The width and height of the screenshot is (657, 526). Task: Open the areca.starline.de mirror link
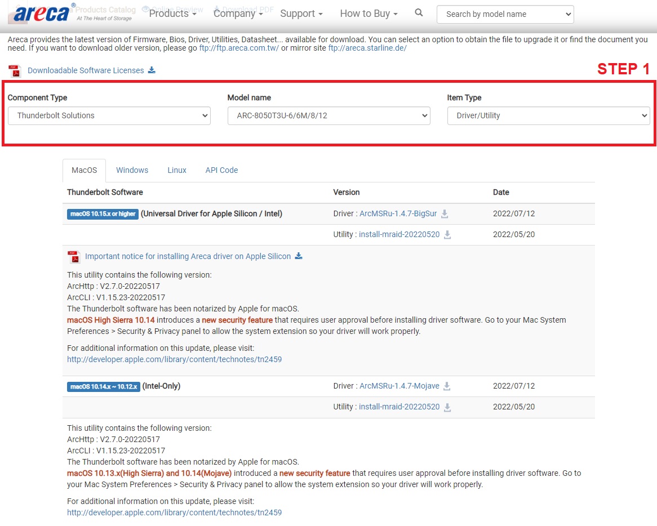click(367, 48)
